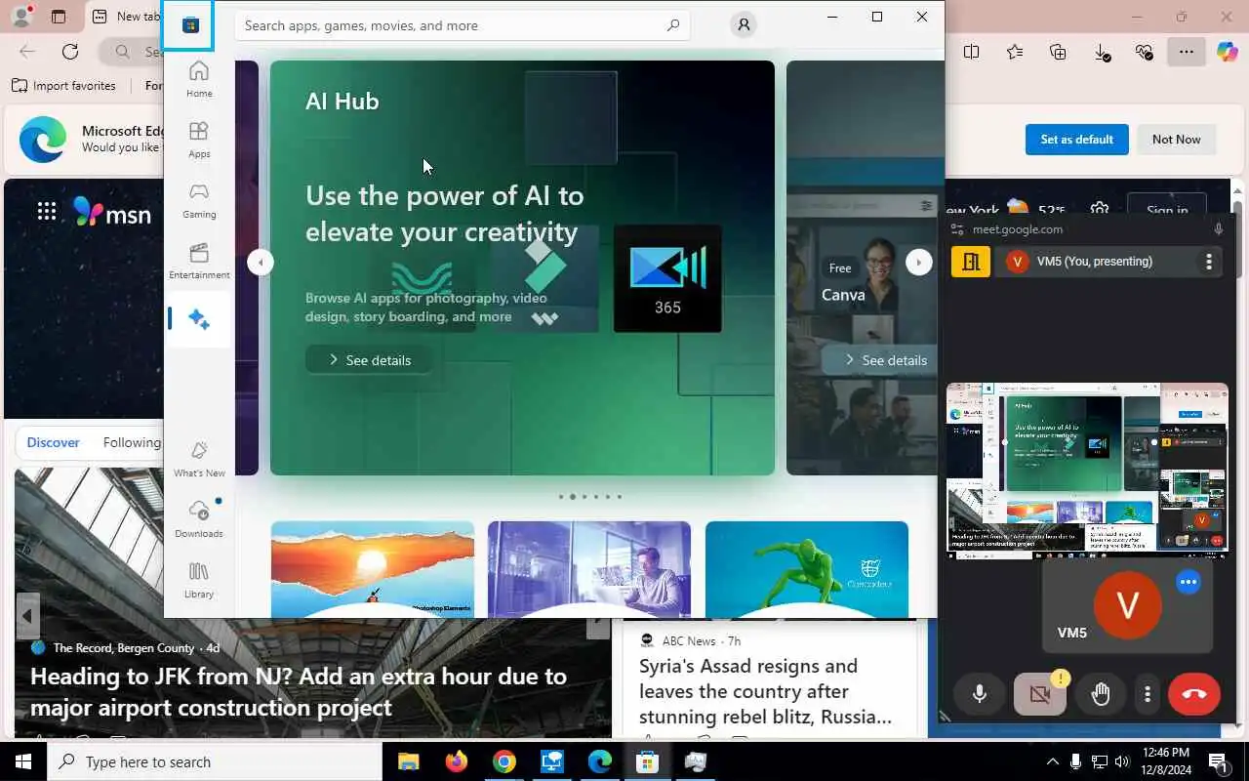The image size is (1249, 781).
Task: Open the Entertainment section in Store
Action: 199,261
